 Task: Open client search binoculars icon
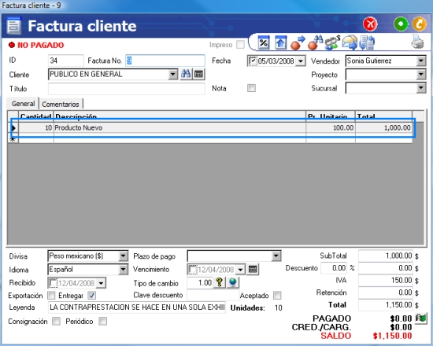186,74
